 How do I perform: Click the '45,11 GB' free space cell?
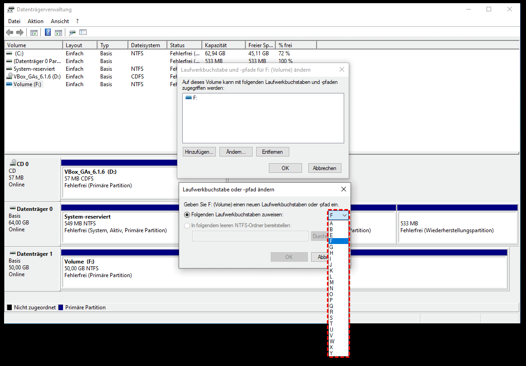pyautogui.click(x=258, y=54)
